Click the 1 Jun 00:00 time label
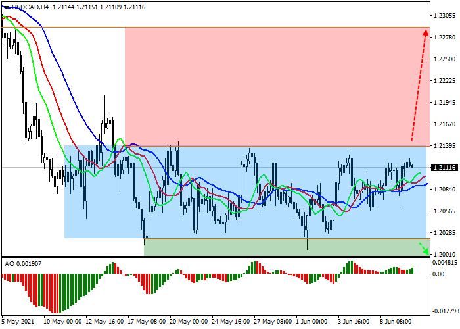460x329 pixels. point(311,322)
